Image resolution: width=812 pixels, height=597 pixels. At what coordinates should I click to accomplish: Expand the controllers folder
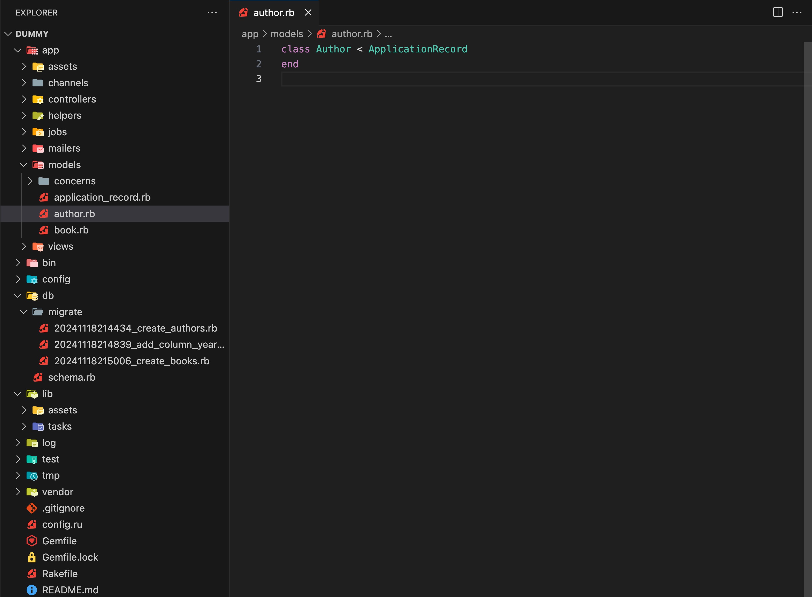point(24,99)
